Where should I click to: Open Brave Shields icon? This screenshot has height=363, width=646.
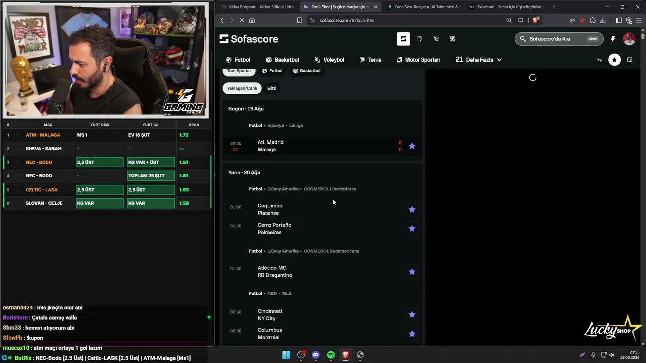click(x=535, y=20)
